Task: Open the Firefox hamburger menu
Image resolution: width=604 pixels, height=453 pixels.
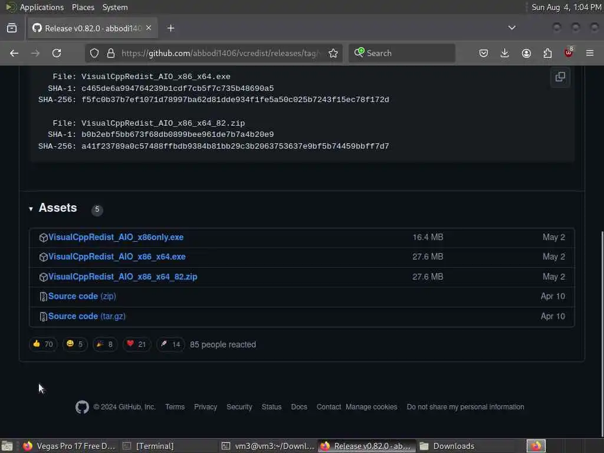Action: click(590, 53)
